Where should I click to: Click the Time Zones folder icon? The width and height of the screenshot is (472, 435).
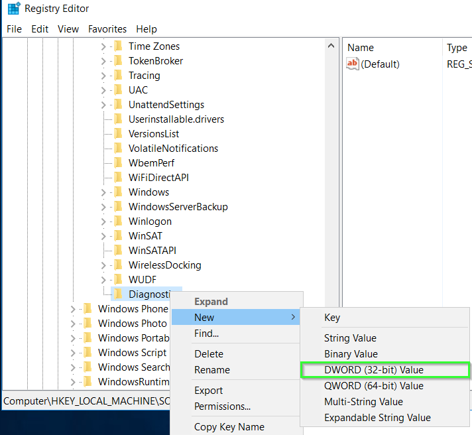pyautogui.click(x=118, y=46)
